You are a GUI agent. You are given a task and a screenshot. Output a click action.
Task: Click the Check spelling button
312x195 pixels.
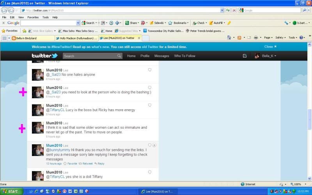point(200,23)
